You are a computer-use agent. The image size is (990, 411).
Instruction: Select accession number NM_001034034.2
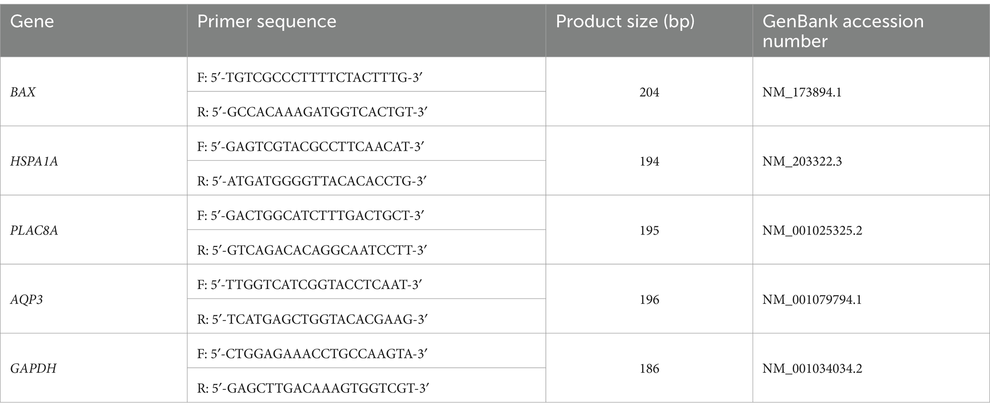click(x=812, y=369)
